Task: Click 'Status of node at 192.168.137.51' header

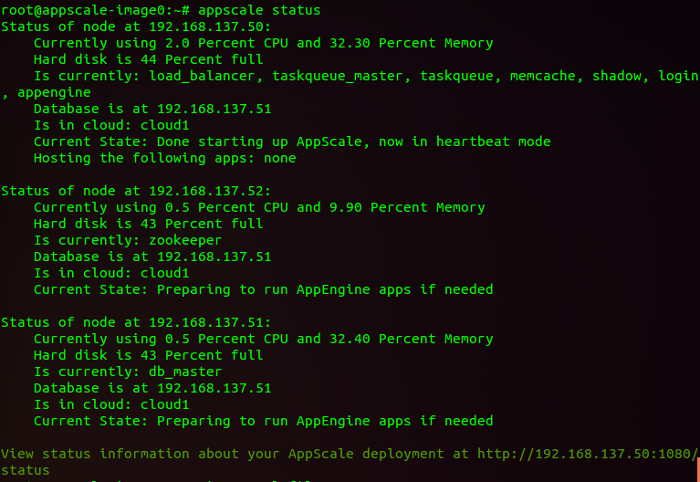Action: pyautogui.click(x=136, y=322)
